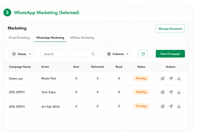
Task: Click 20% OFF!!! in the Art Fair row
Action: point(17,107)
